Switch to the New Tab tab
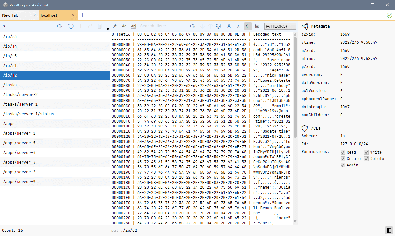Screen dimensions: 395x236 pos(16,15)
